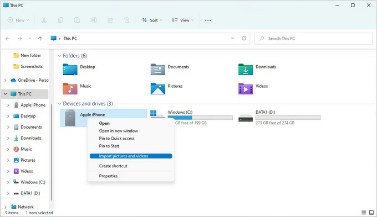Refresh the This PC view
The width and height of the screenshot is (377, 217).
244,38
